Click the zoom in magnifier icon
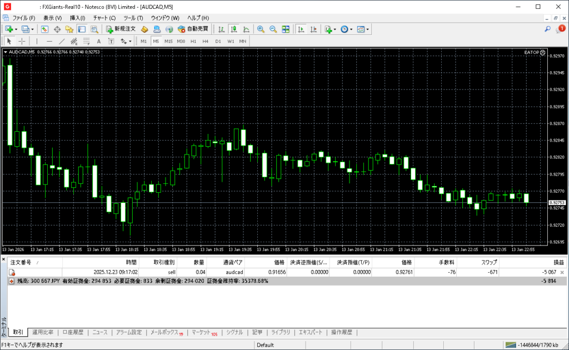 coord(260,29)
